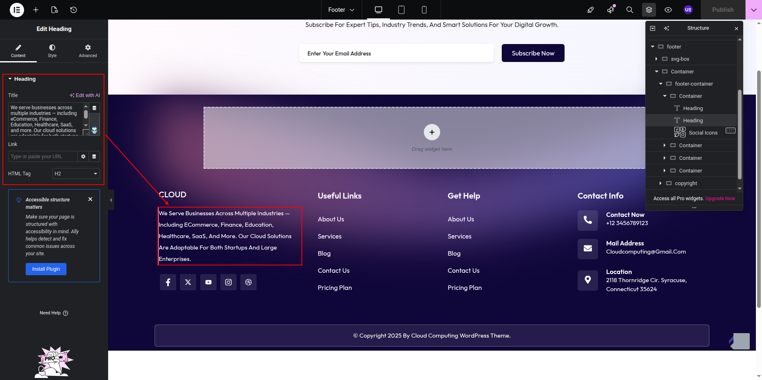
Task: Open the UE user avatar menu
Action: [688, 10]
